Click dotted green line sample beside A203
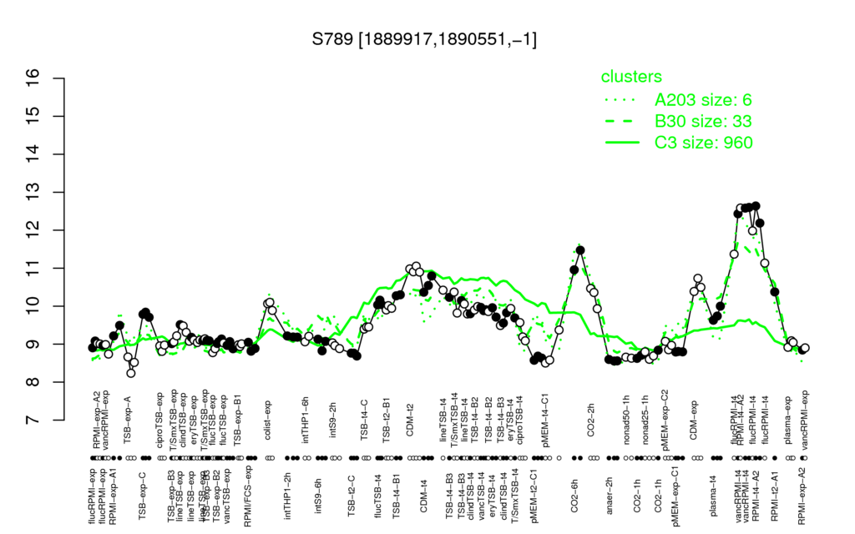The width and height of the screenshot is (855, 534). pyautogui.click(x=622, y=100)
